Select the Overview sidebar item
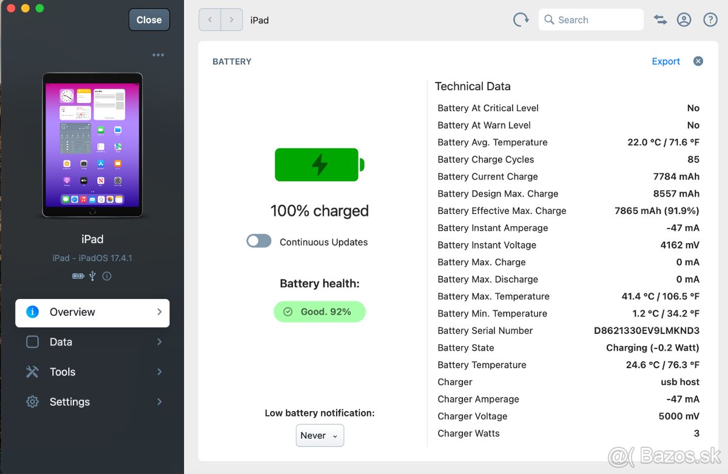This screenshot has height=474, width=728. coord(92,313)
